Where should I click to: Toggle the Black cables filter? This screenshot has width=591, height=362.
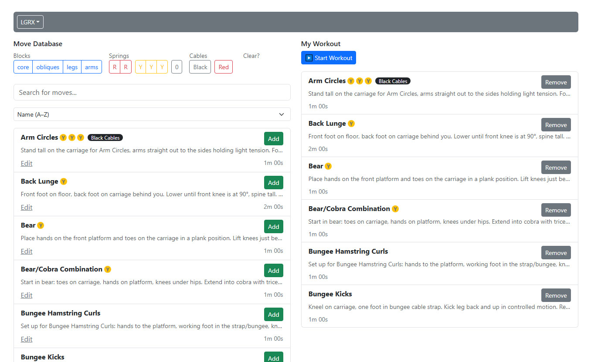coord(200,67)
